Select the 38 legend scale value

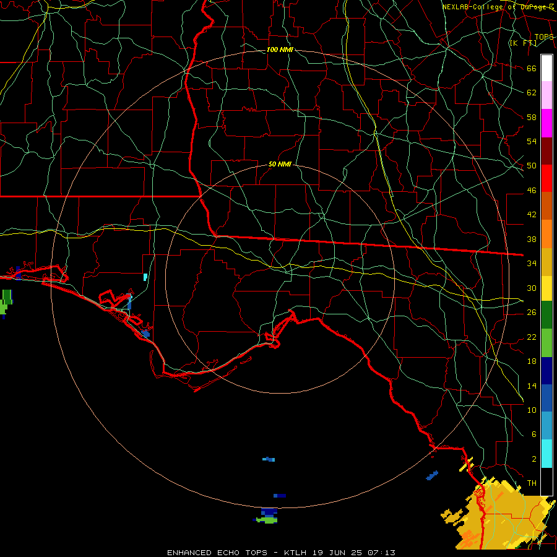click(x=532, y=240)
